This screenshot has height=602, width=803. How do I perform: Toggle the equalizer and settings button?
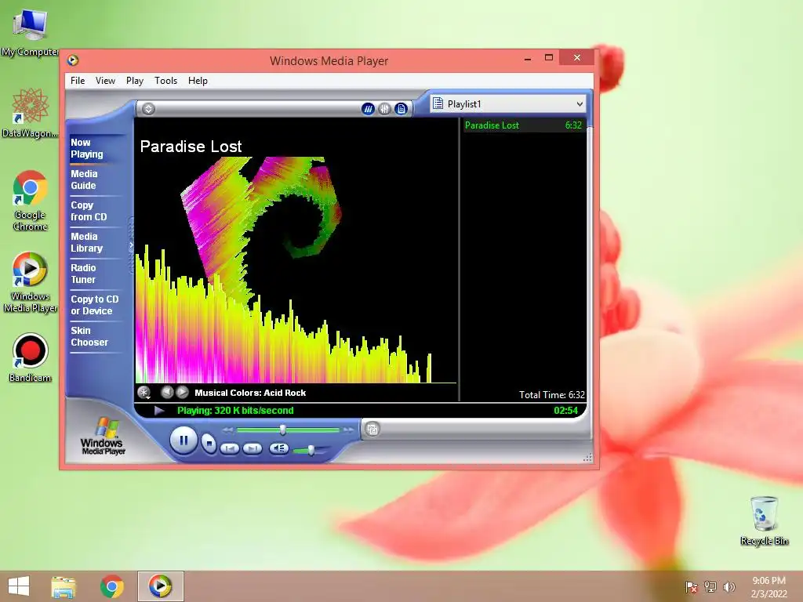[x=384, y=108]
